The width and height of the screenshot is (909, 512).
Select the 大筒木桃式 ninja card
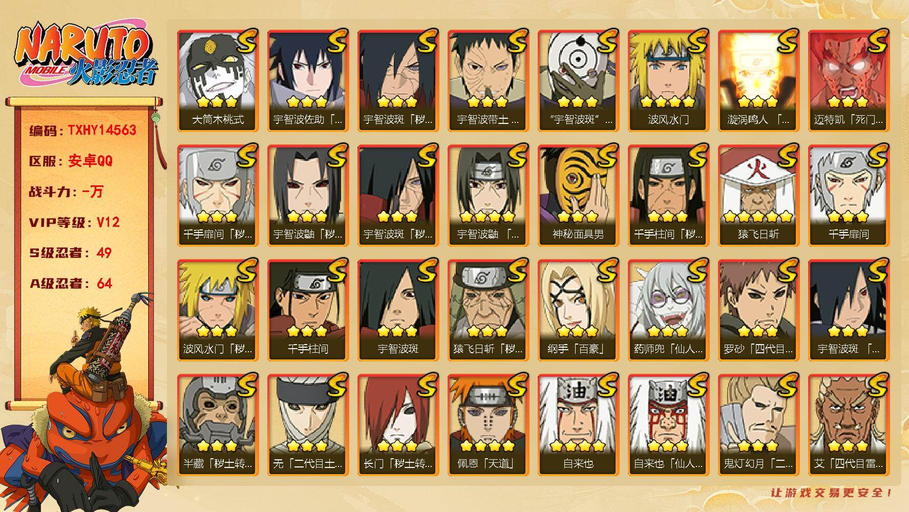pos(218,81)
